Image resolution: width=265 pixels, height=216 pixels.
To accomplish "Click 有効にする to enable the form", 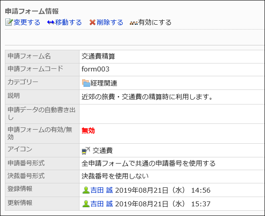I will (155, 22).
